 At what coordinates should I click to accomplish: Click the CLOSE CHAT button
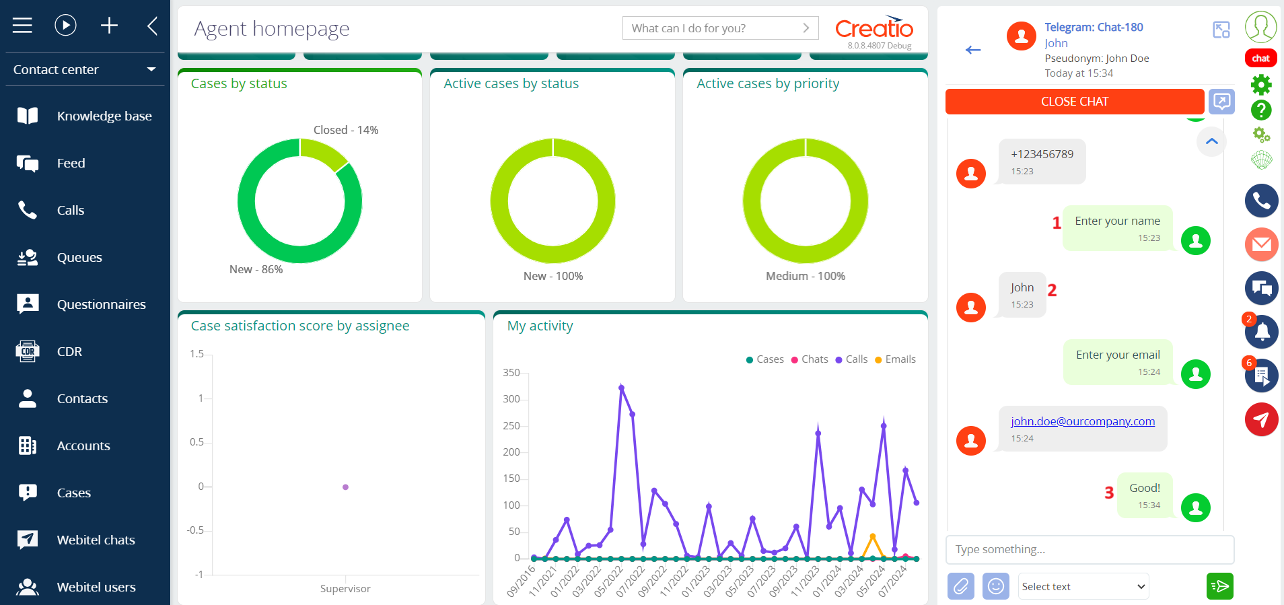pos(1075,102)
